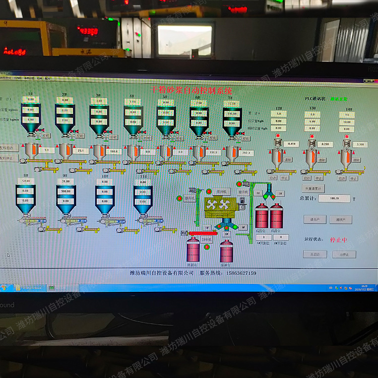The image size is (378, 378).
Task: Click the 总启动 button
Action: pos(315,254)
